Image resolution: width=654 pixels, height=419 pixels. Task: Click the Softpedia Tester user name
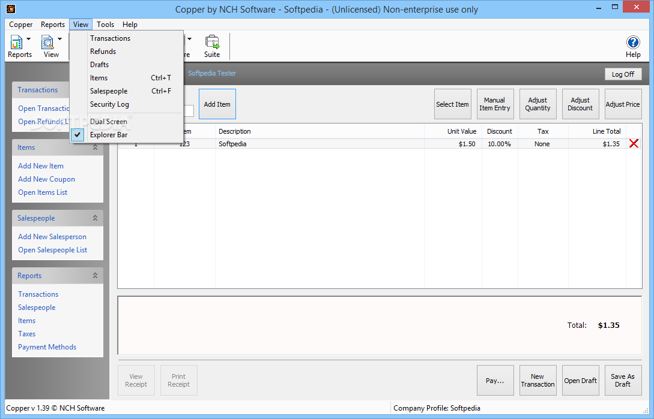coord(212,73)
